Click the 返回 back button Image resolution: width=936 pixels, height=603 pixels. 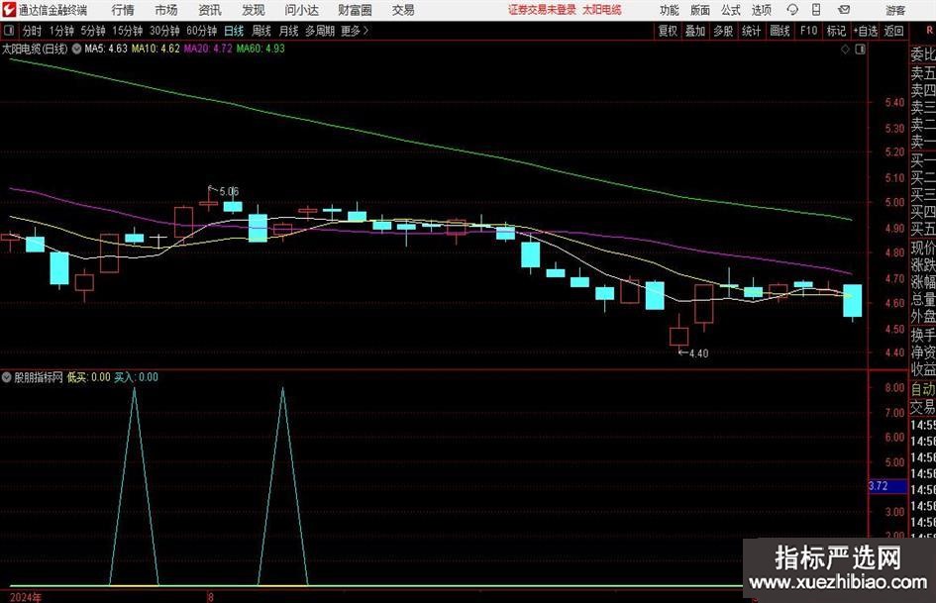[893, 31]
